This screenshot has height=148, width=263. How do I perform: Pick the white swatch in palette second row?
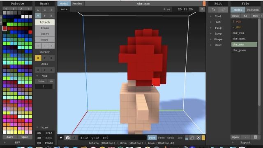tap(23, 16)
